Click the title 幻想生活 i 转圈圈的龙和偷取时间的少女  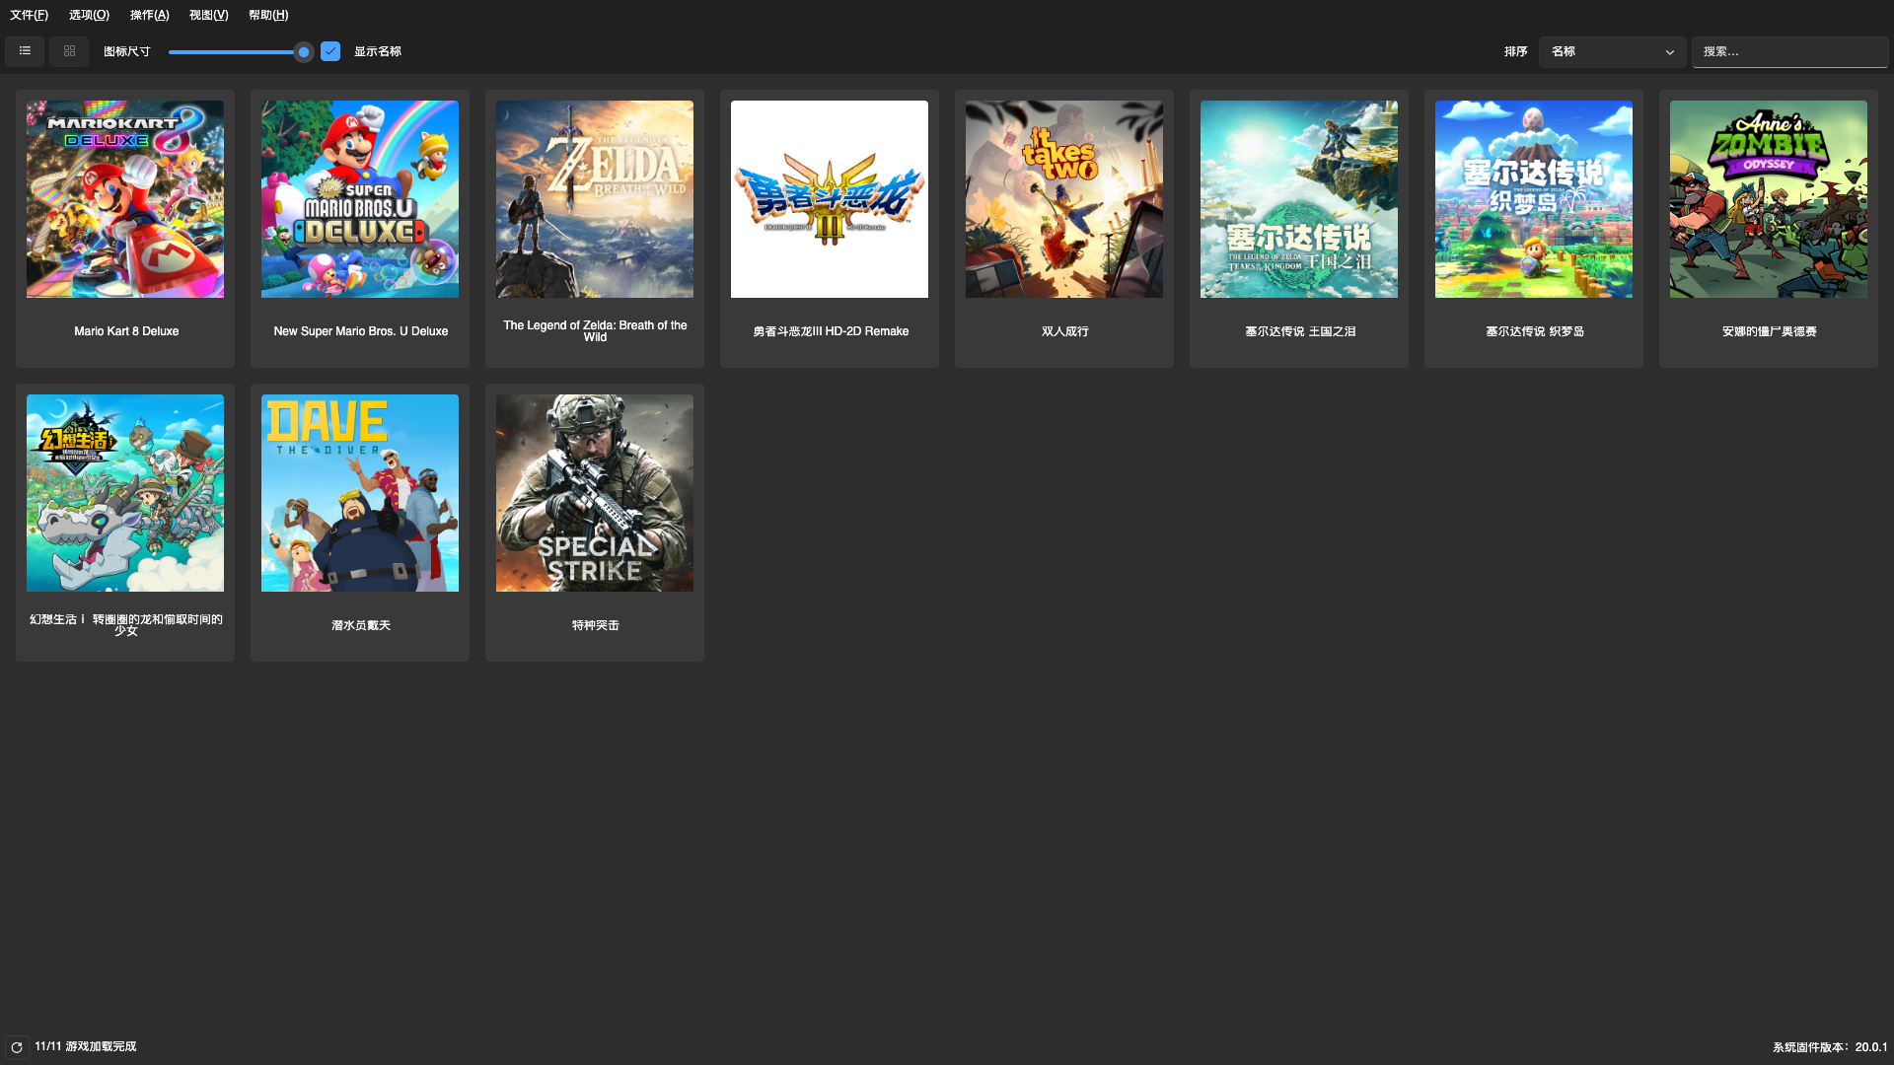(126, 625)
